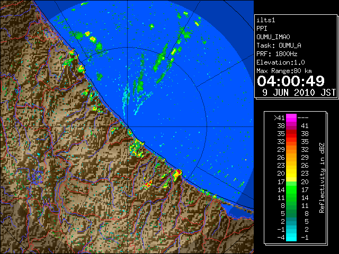Click the 'OUMU_IMAO' site name
Screen dimensions: 339x254
click(273, 37)
